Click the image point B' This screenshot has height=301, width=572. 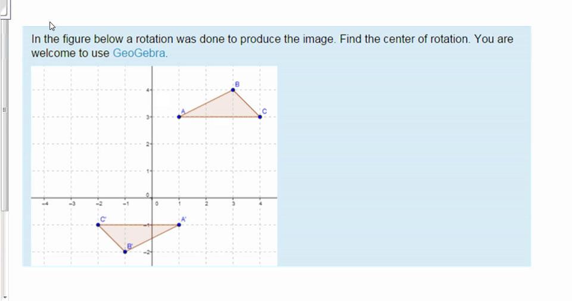pyautogui.click(x=125, y=252)
